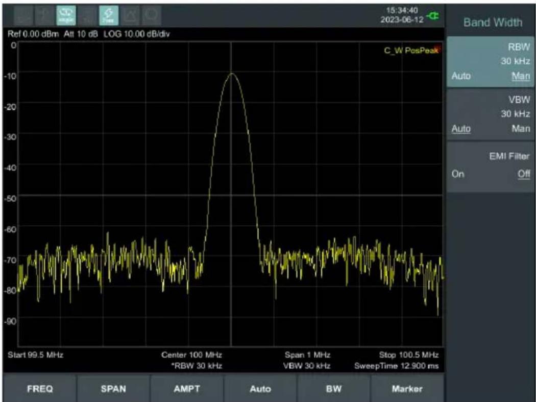The width and height of the screenshot is (536, 402).
Task: Set VBW mode to Man
Action: [x=521, y=129]
